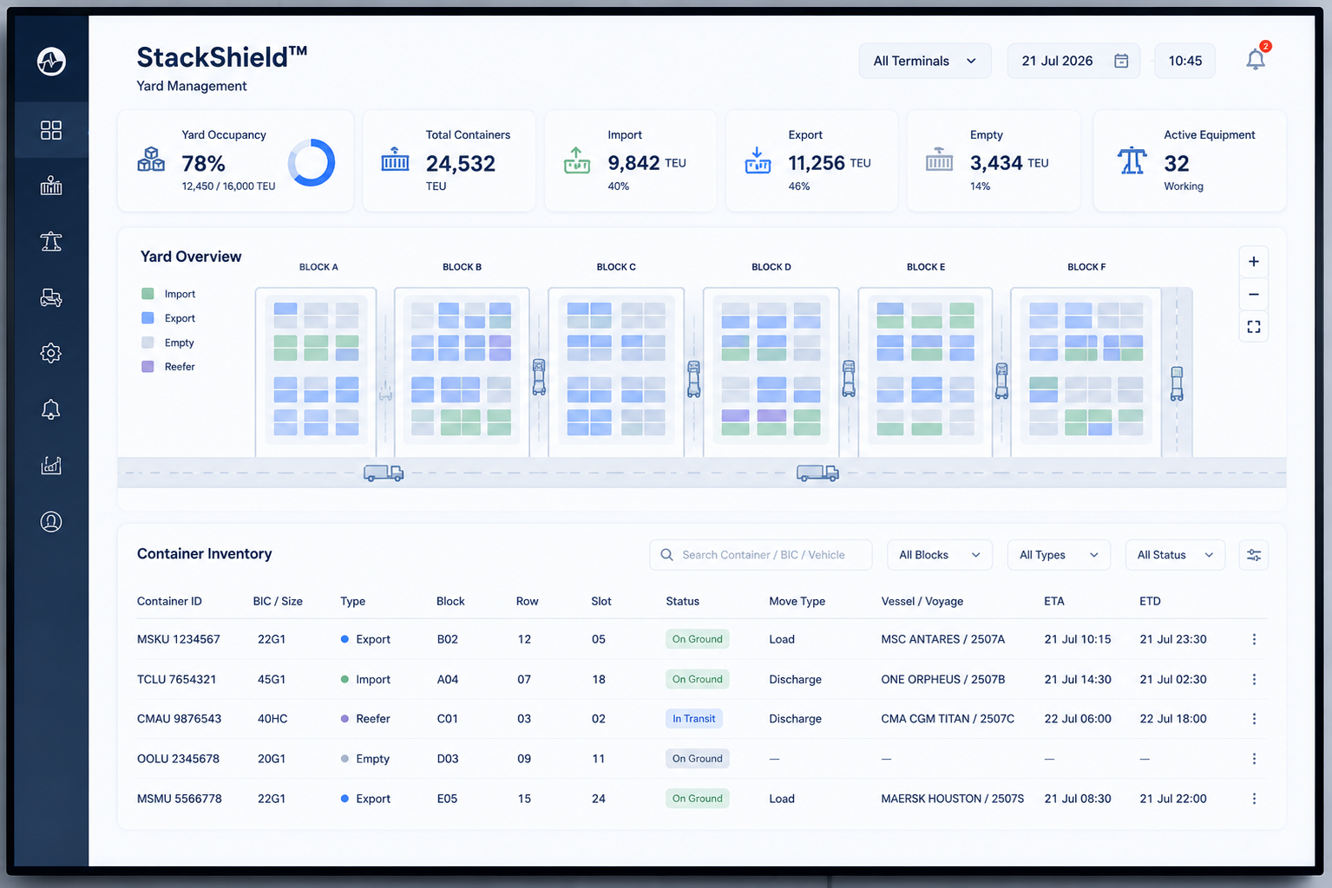Click the Total Containers icon
Screen dimensions: 1332x888
click(395, 159)
